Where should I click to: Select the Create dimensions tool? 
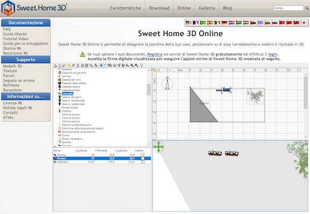123,65
